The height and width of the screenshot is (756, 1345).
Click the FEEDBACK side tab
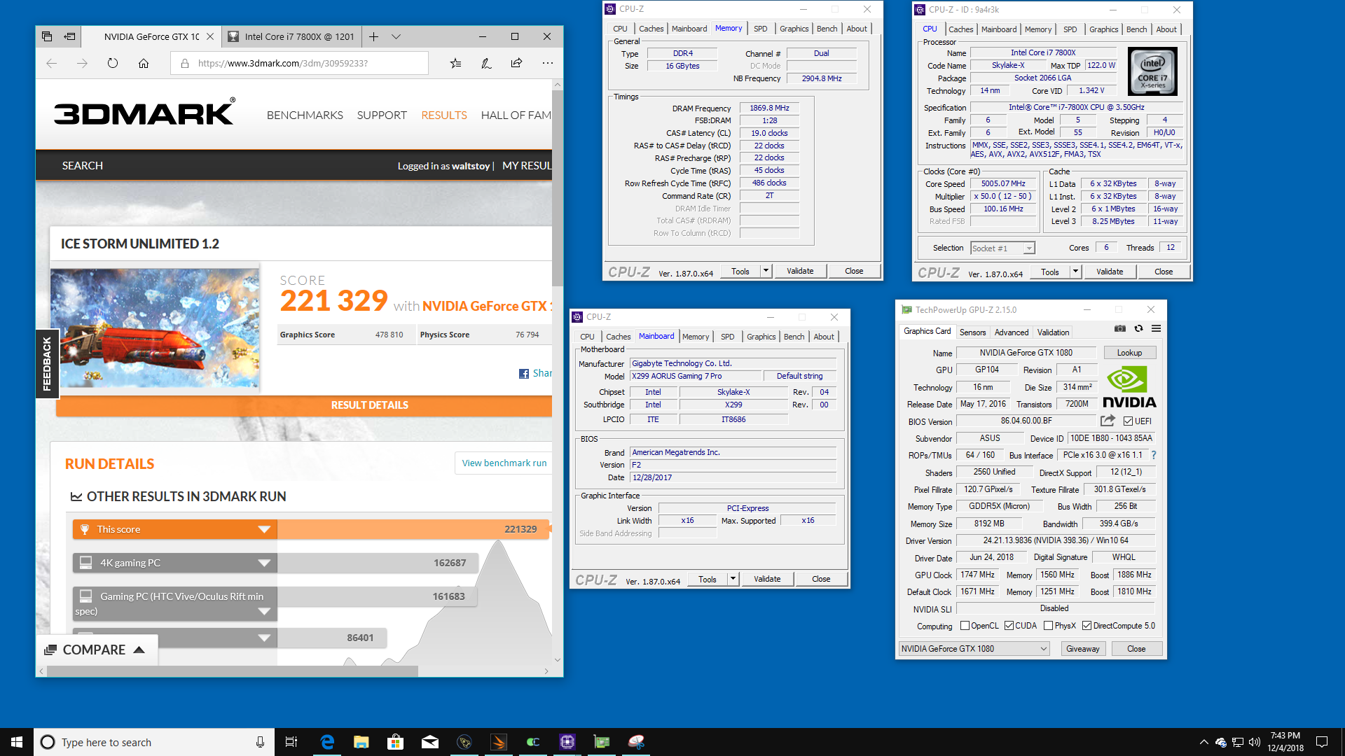pos(47,363)
